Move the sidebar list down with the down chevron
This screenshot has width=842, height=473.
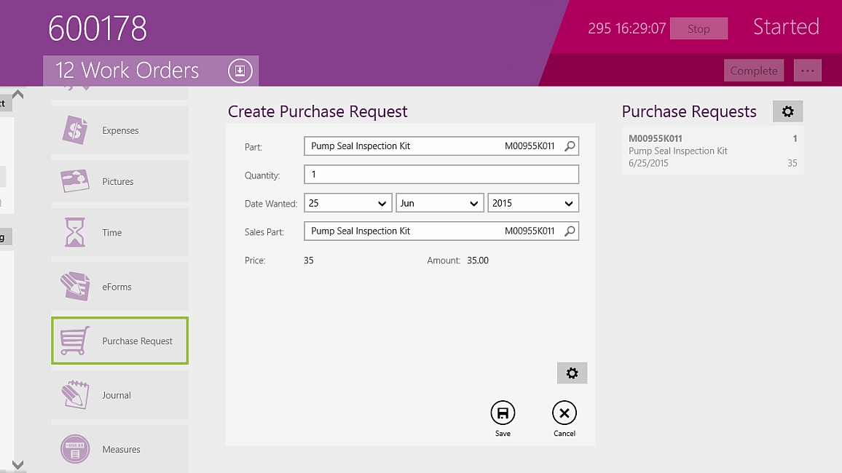point(17,464)
